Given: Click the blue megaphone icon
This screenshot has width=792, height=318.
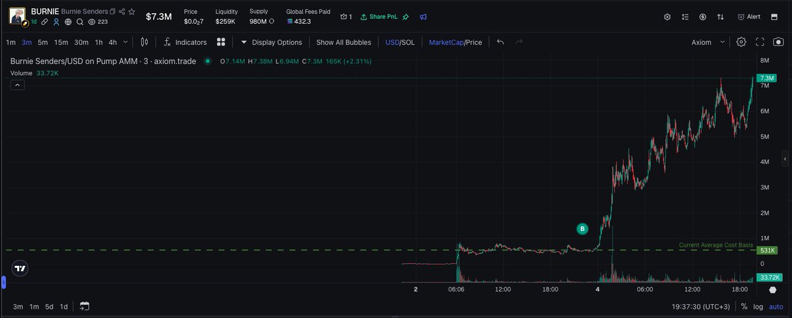Looking at the screenshot, I should point(423,16).
